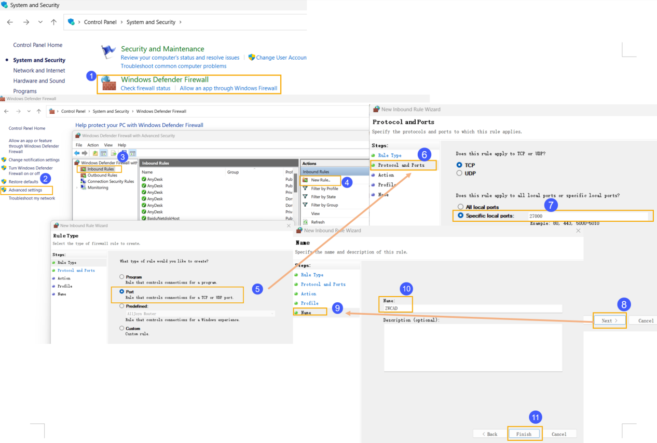Go back in the Windows Defender Firewall window

pos(7,111)
